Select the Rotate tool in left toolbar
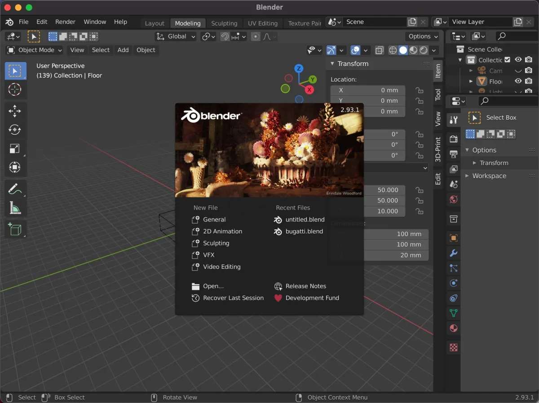The width and height of the screenshot is (539, 403). (x=15, y=130)
